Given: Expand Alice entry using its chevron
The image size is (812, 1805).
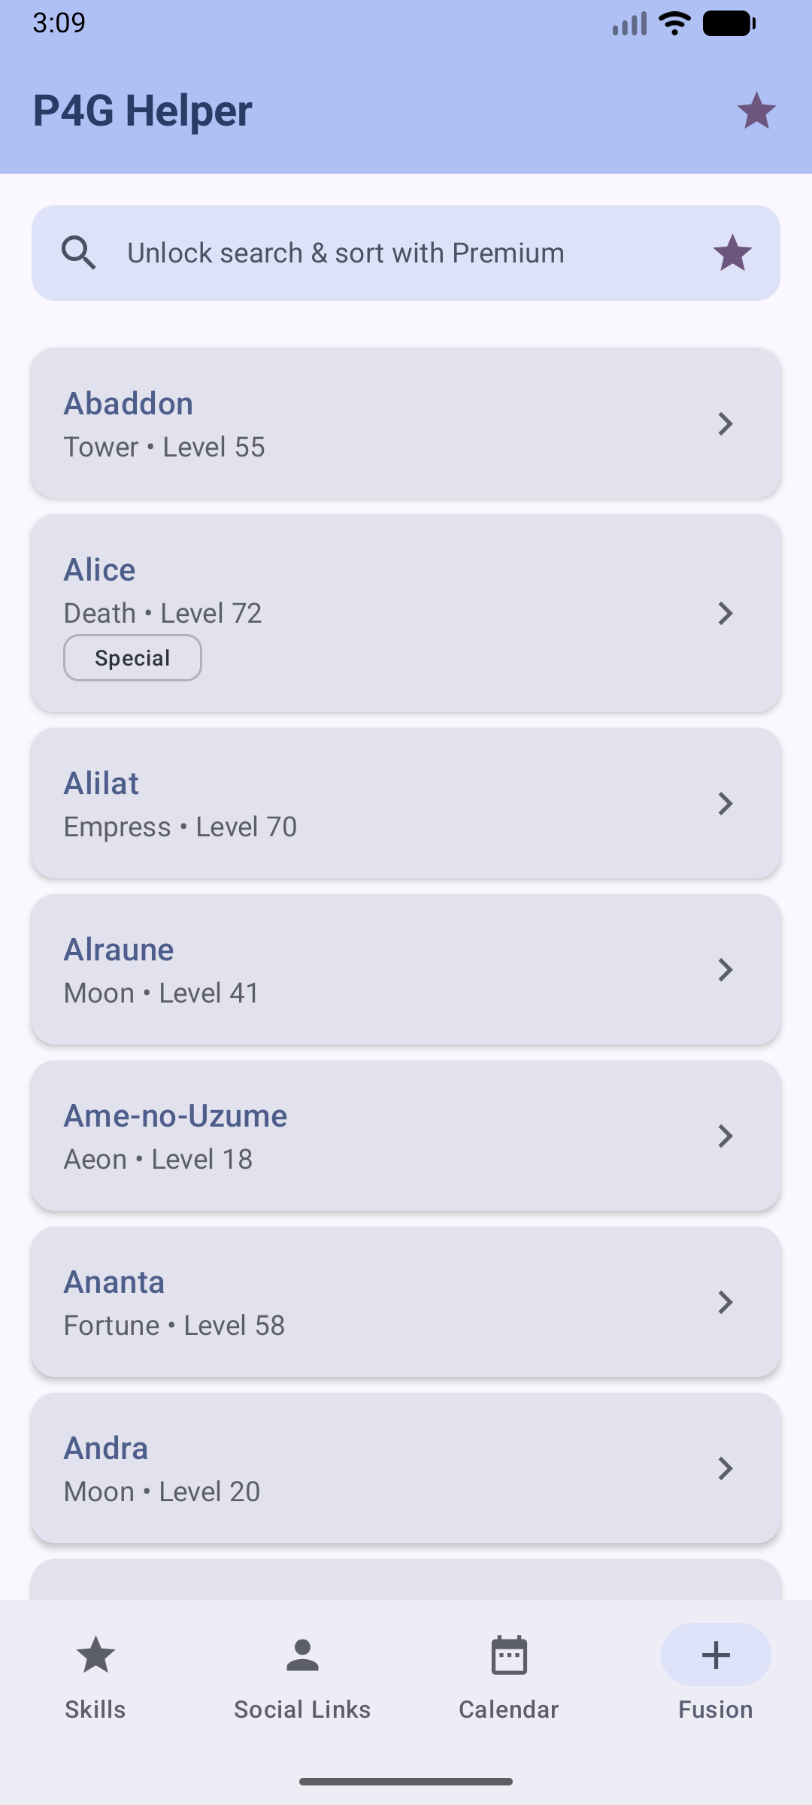Looking at the screenshot, I should point(725,613).
